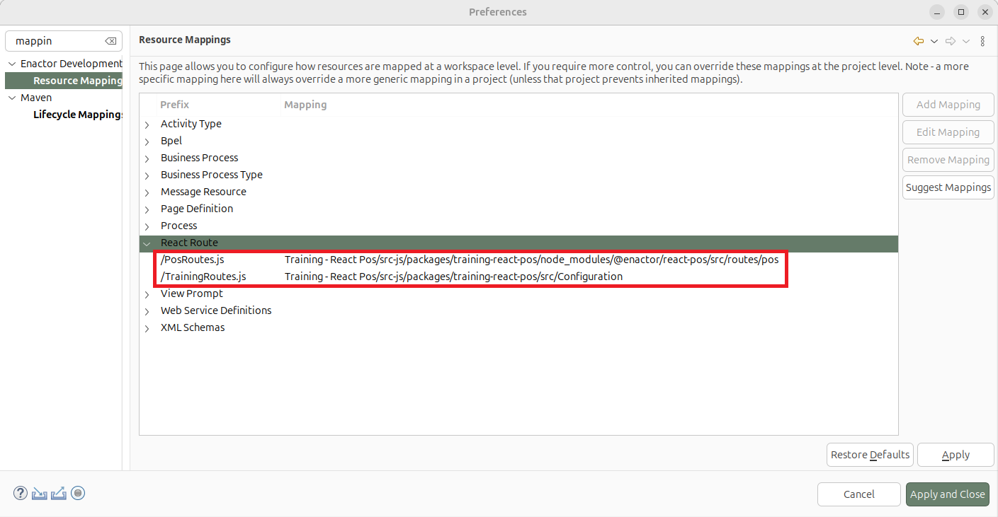This screenshot has width=998, height=517.
Task: Click the Prefix column header
Action: [174, 105]
